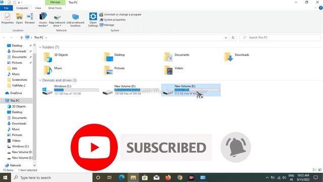Open Properties in the Computer ribbon
The height and width of the screenshot is (182, 323).
coord(8,18)
